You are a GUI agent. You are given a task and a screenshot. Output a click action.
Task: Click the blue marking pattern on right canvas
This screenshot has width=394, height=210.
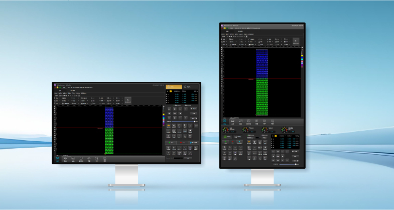point(262,63)
